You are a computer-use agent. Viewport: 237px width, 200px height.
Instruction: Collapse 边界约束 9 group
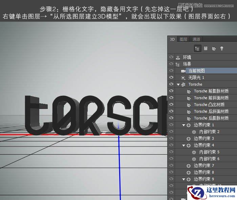point(184,179)
